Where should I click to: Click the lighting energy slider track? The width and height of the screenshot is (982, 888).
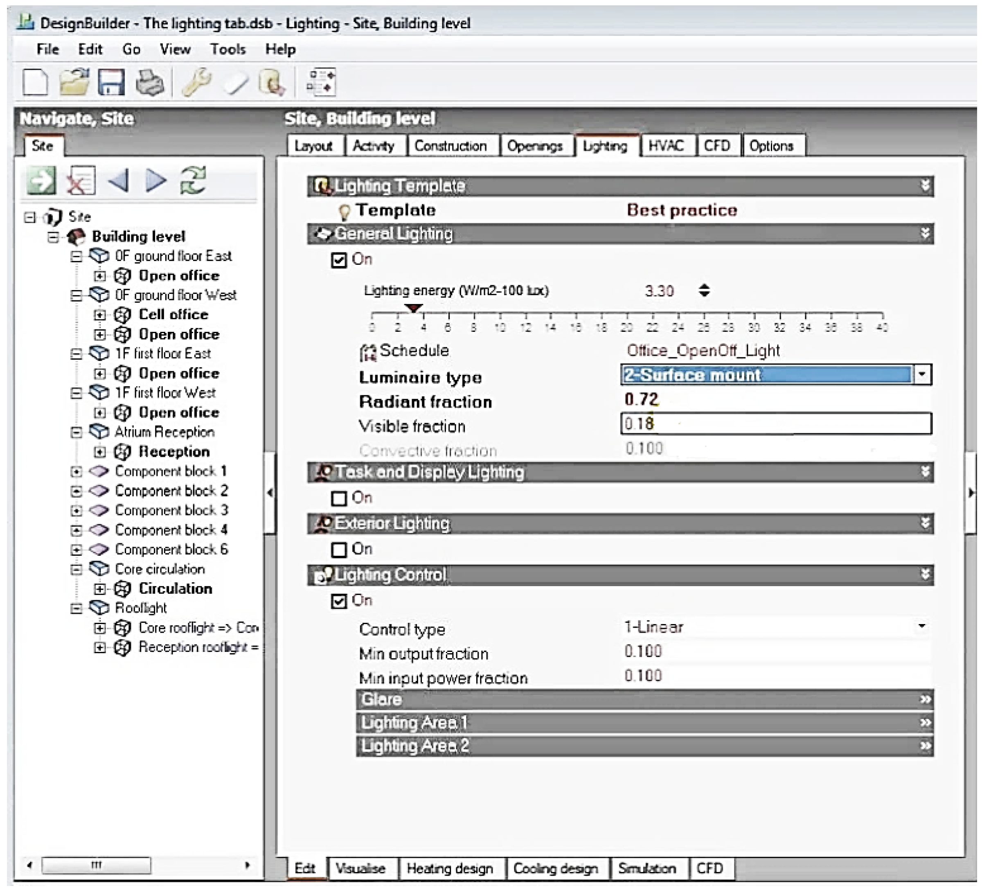coord(626,312)
